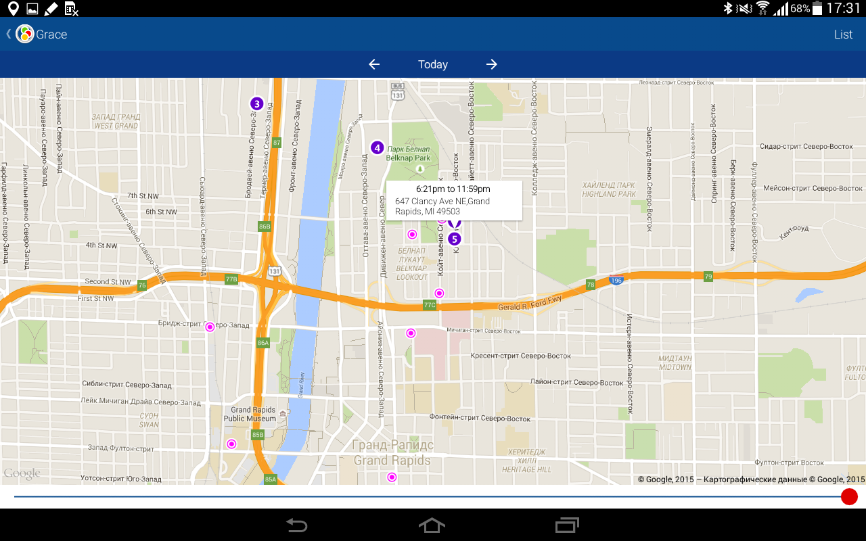
Task: Select map marker number 5
Action: pyautogui.click(x=454, y=239)
